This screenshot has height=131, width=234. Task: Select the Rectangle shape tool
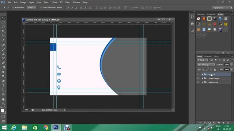3,95
